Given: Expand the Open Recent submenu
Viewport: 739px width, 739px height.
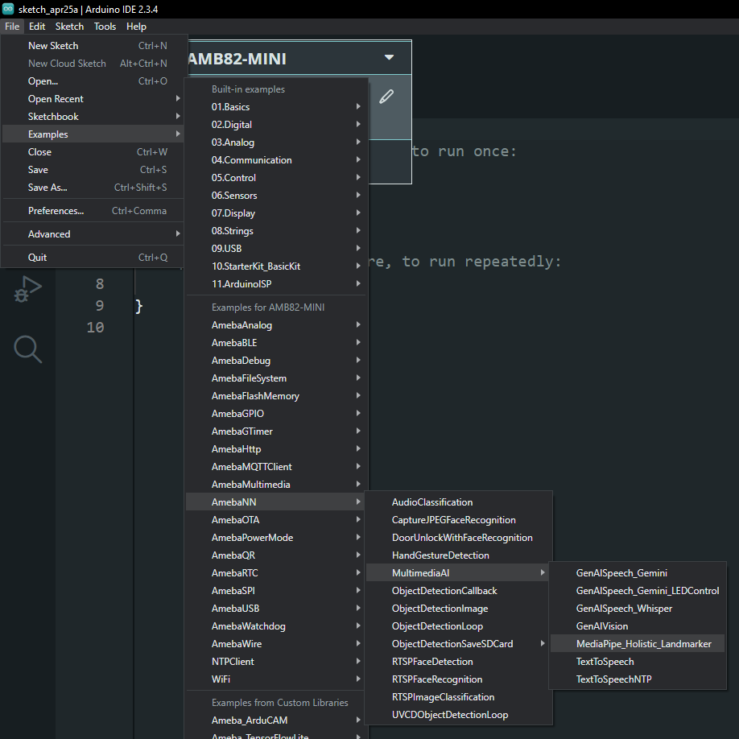Looking at the screenshot, I should 93,99.
